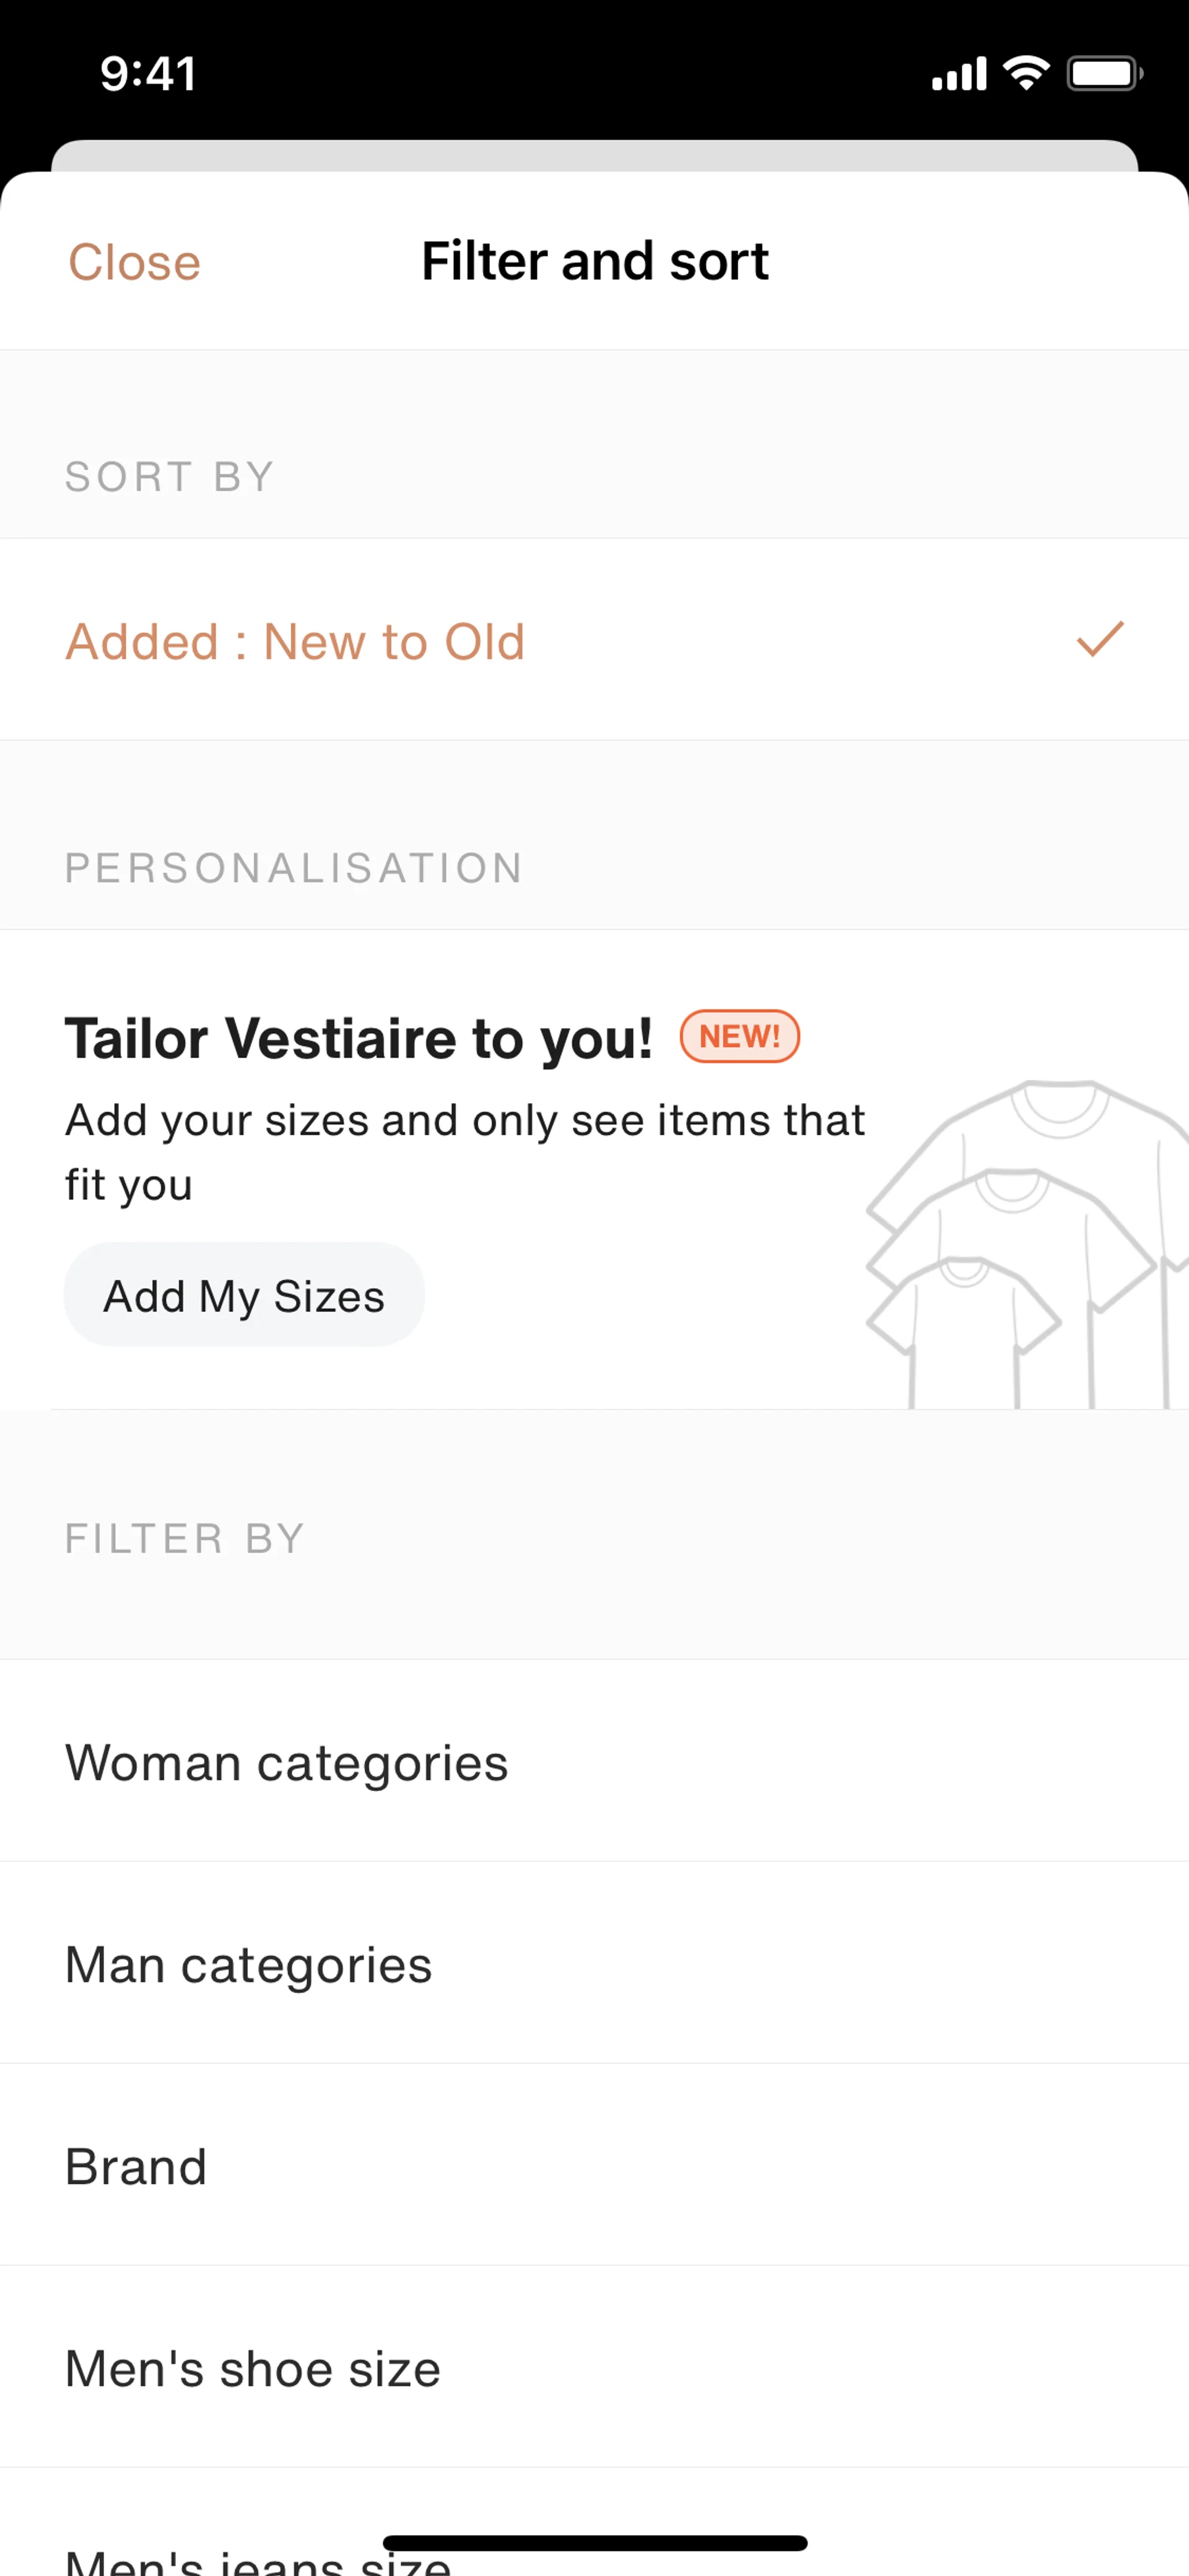Expand the Man categories filter
Viewport: 1189px width, 2576px height.
pyautogui.click(x=249, y=1965)
